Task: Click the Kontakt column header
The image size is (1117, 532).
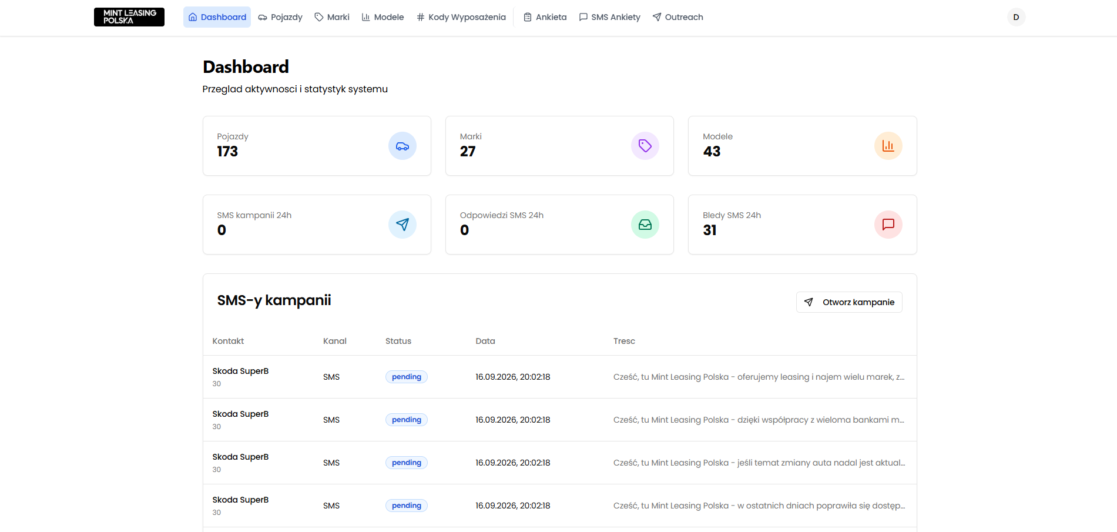Action: click(228, 341)
